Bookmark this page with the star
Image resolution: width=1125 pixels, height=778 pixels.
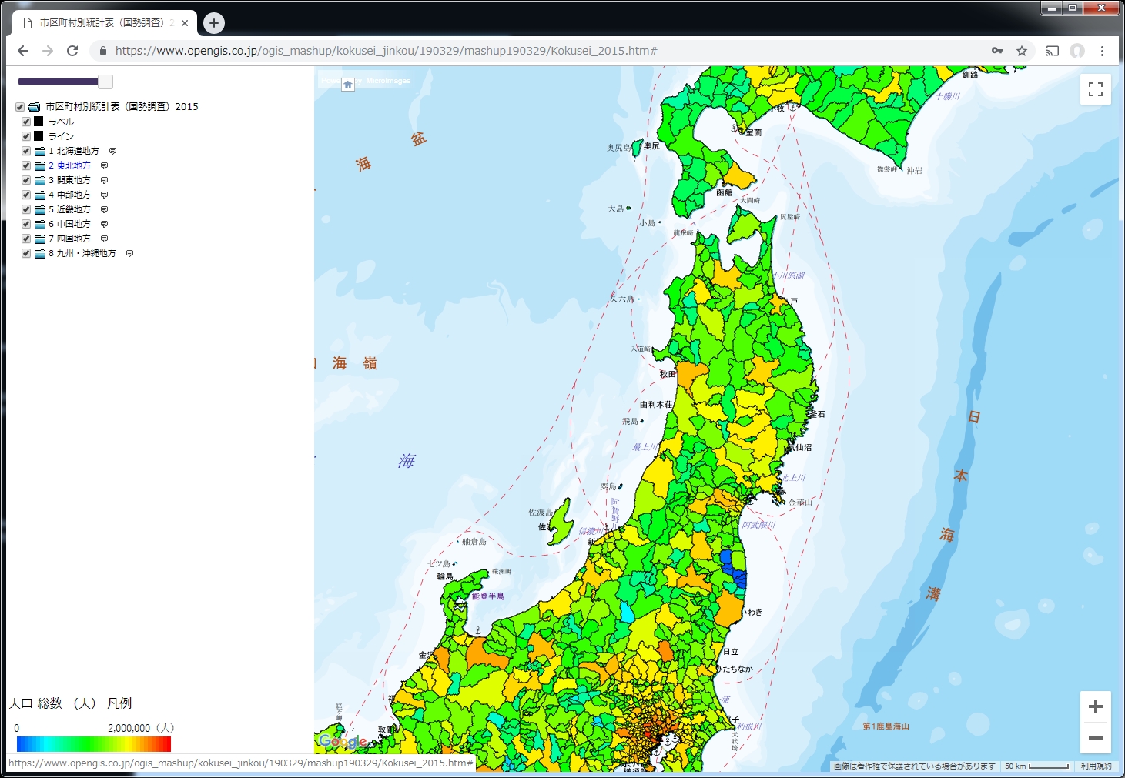click(x=1022, y=51)
